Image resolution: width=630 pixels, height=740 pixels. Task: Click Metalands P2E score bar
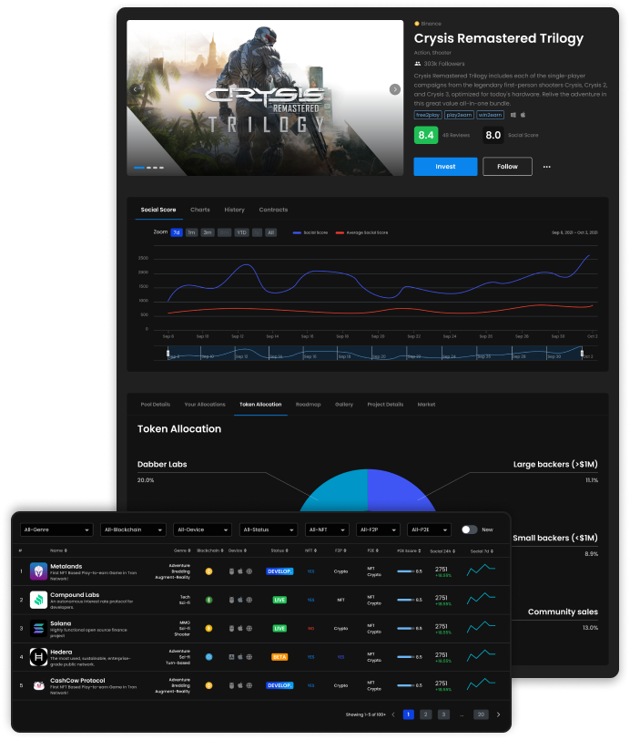click(405, 571)
